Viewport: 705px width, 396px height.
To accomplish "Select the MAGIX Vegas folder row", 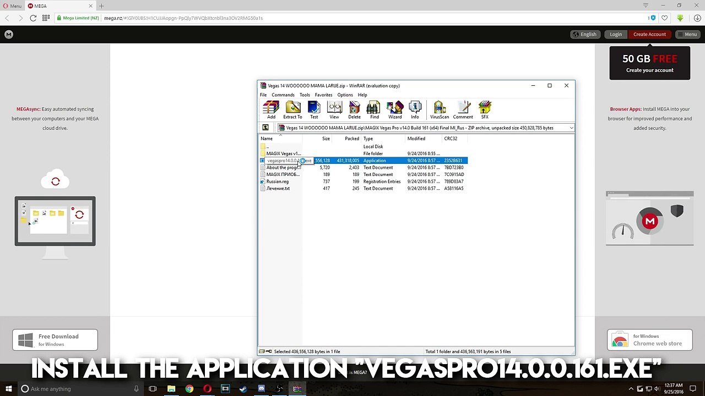I will [x=364, y=153].
